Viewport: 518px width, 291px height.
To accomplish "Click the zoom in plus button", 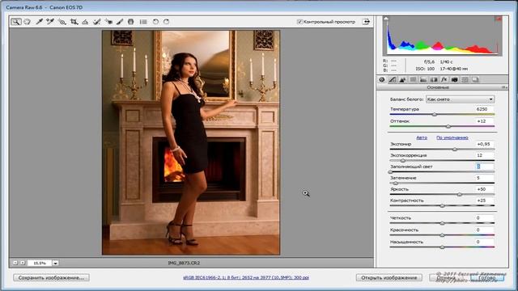I will (x=23, y=263).
